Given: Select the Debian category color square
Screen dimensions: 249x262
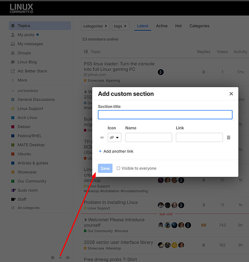Looking at the screenshot, I should coord(13,127).
